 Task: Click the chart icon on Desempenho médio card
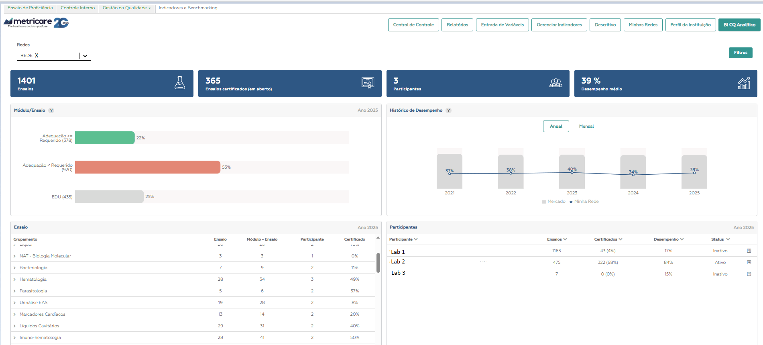coord(743,83)
